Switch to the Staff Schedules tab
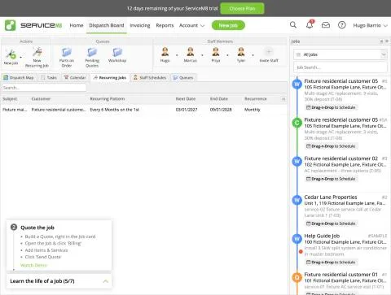 point(150,78)
